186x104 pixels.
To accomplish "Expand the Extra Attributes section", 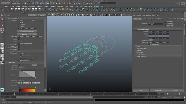I will [135, 56].
